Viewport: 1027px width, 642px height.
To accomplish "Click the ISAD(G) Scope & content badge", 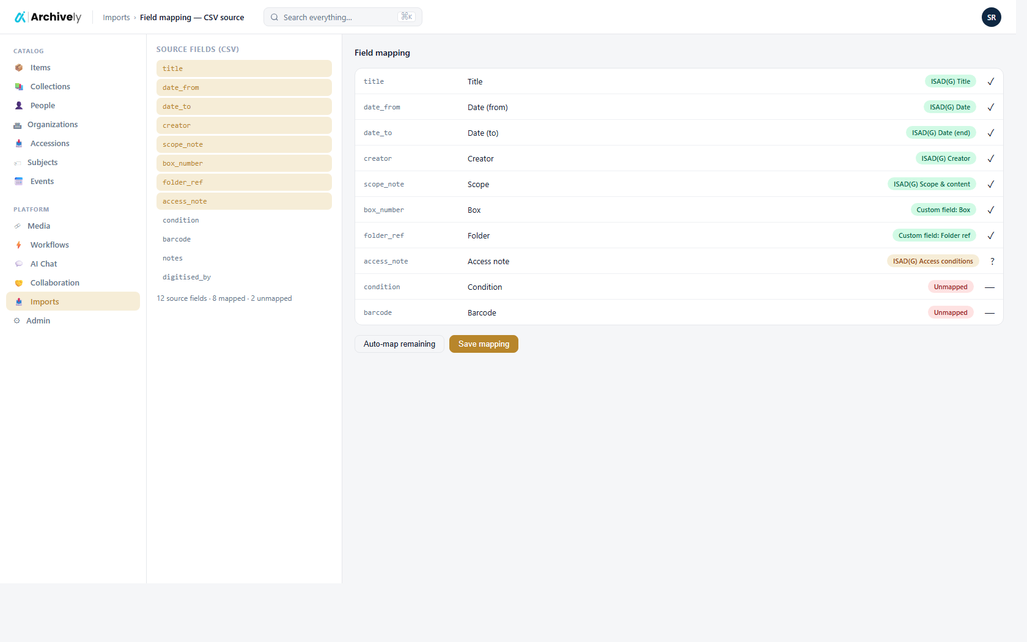I will click(x=932, y=184).
